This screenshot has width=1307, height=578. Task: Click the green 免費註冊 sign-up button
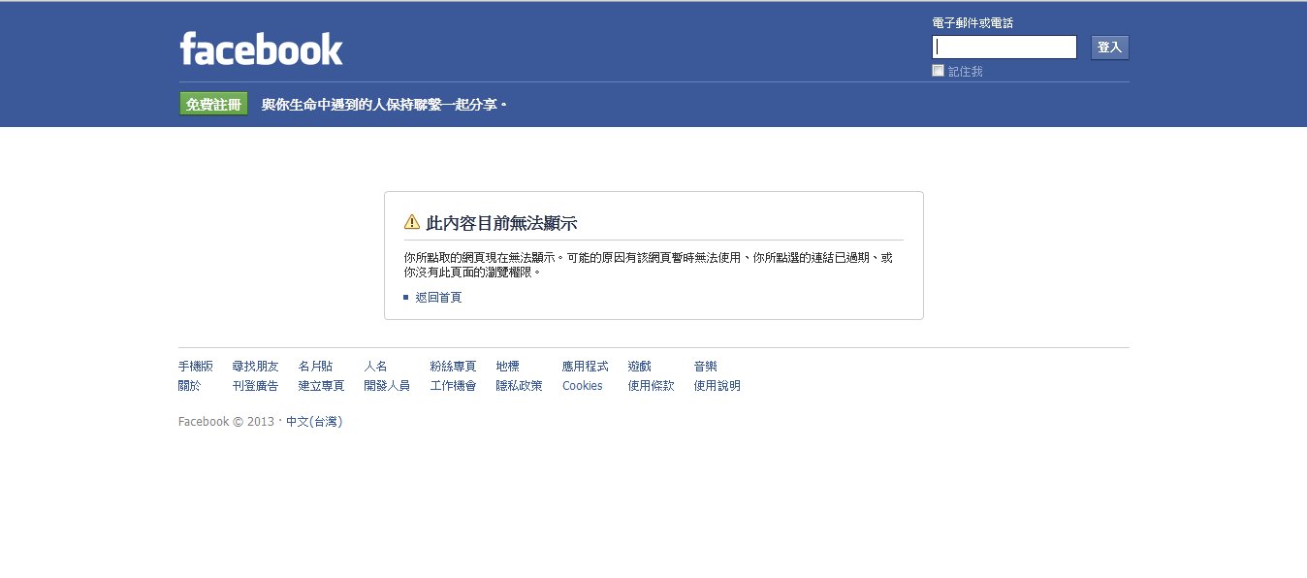click(213, 104)
